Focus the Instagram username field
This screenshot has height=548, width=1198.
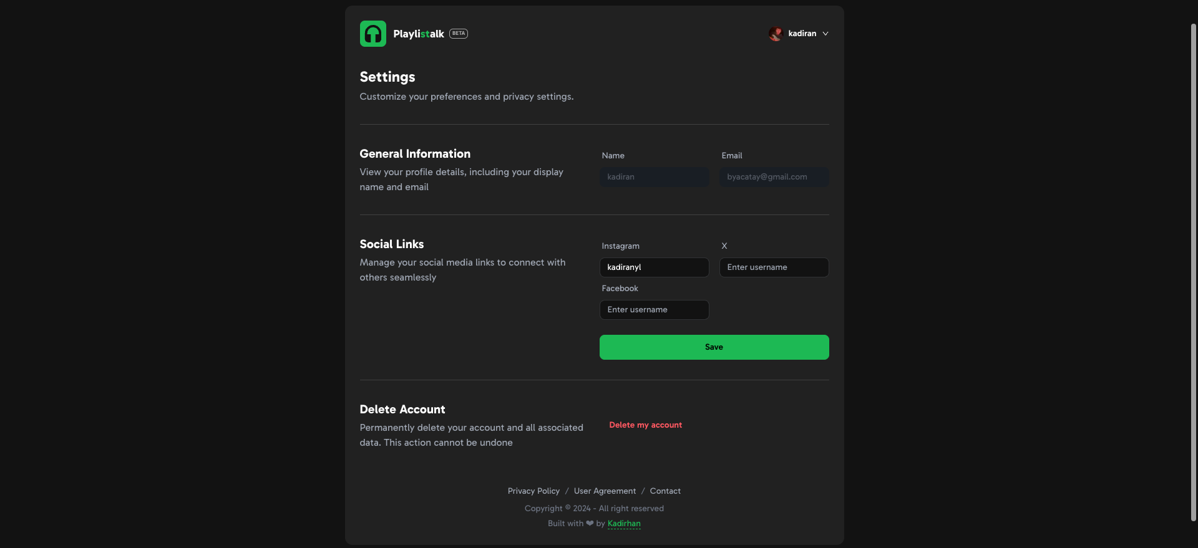tap(654, 267)
